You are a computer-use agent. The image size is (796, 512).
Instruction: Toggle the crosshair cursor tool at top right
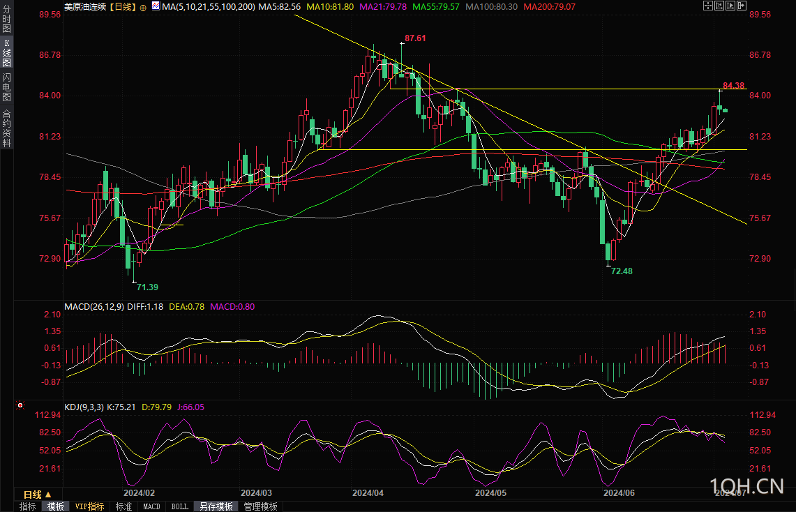[707, 6]
